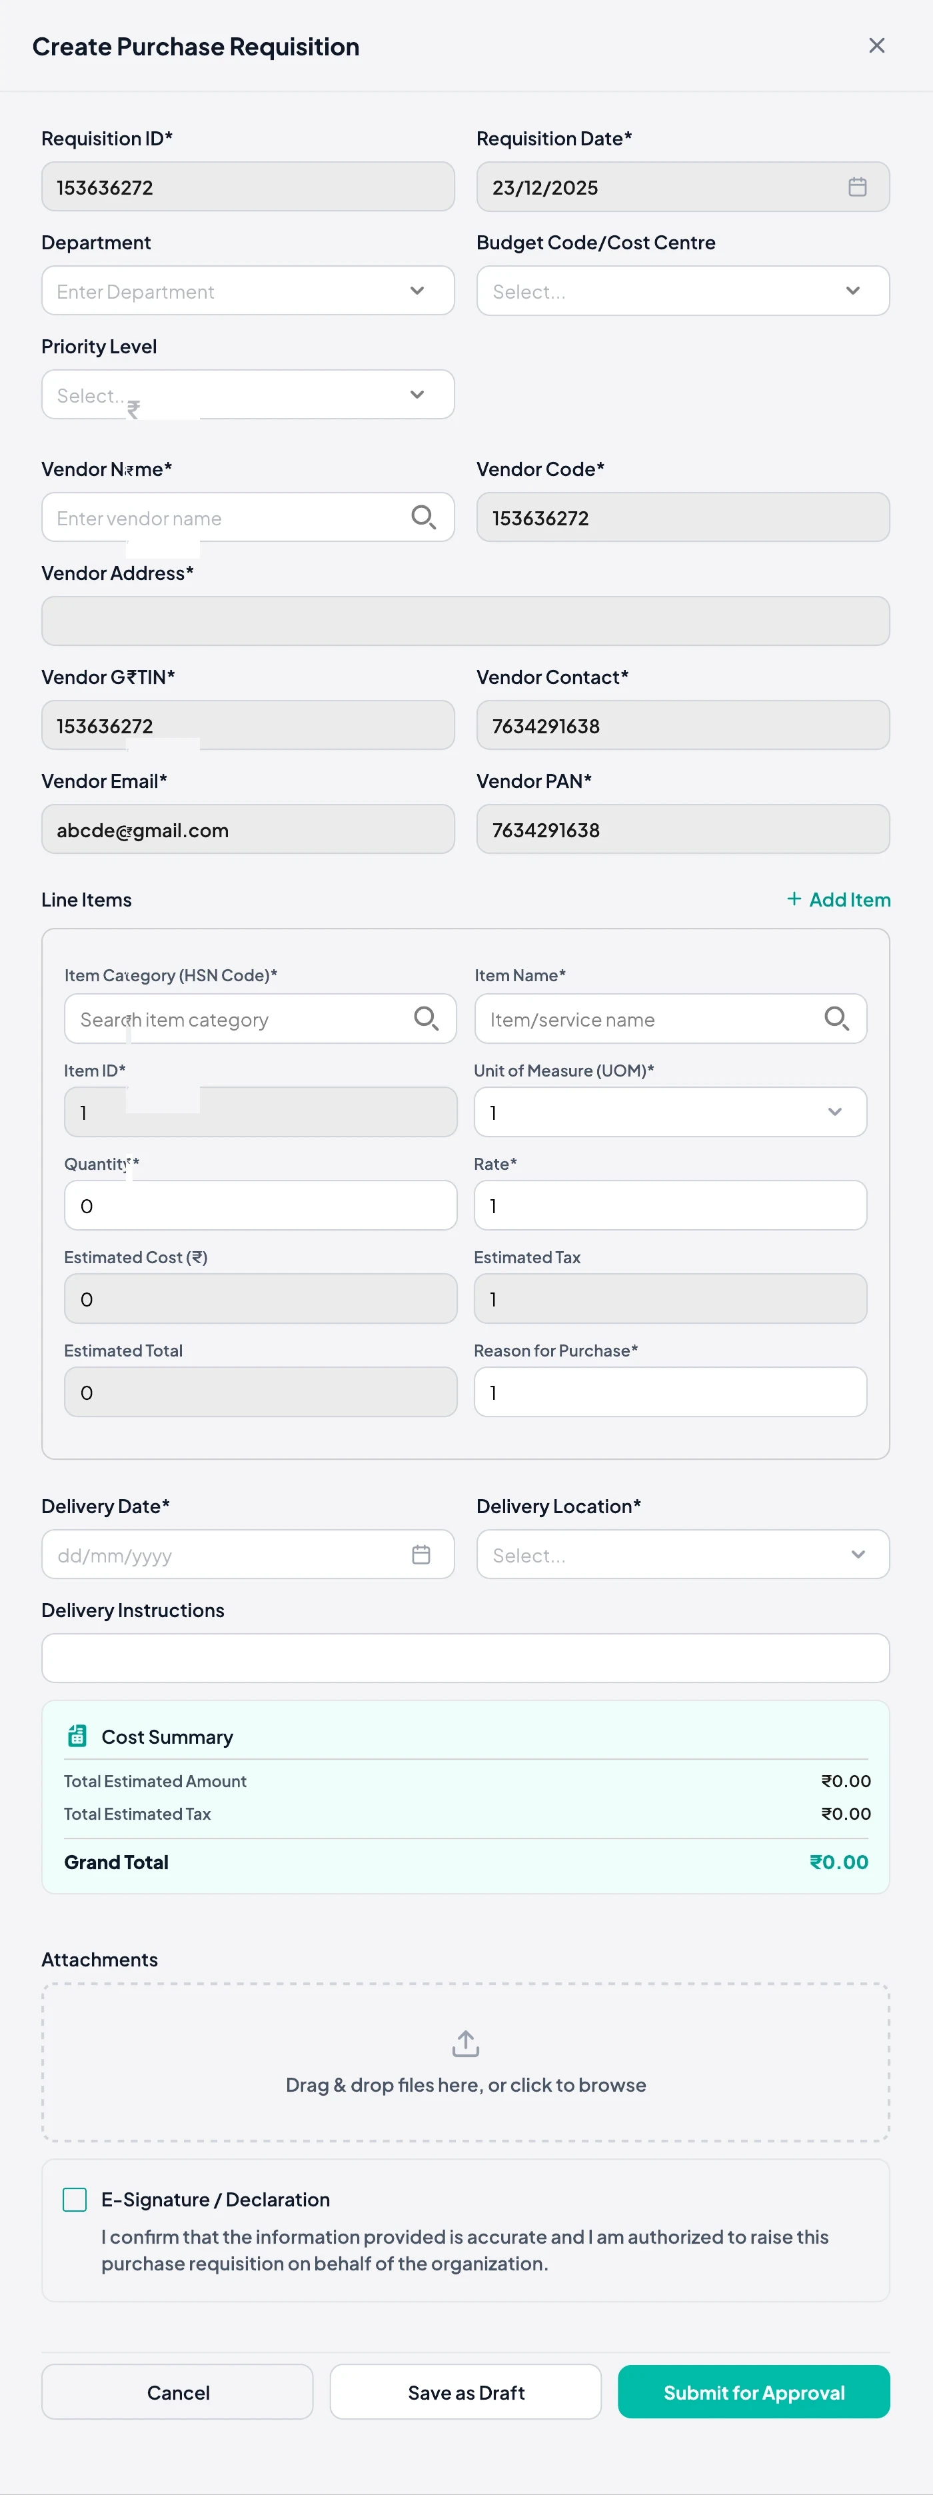933x2495 pixels.
Task: Click the Grand Total ₹0.00 value
Action: [x=839, y=1862]
